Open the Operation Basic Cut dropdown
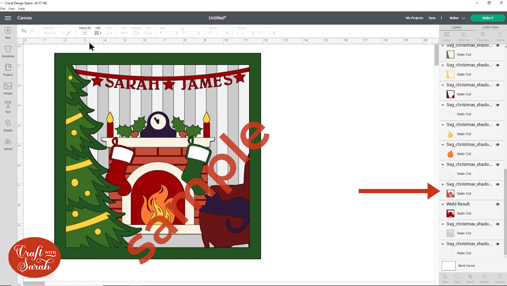507x286 pixels. [x=53, y=33]
